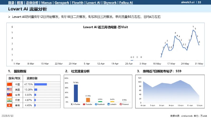Select the 4.45% value for 香港
This screenshot has height=118, width=211.
click(x=28, y=105)
